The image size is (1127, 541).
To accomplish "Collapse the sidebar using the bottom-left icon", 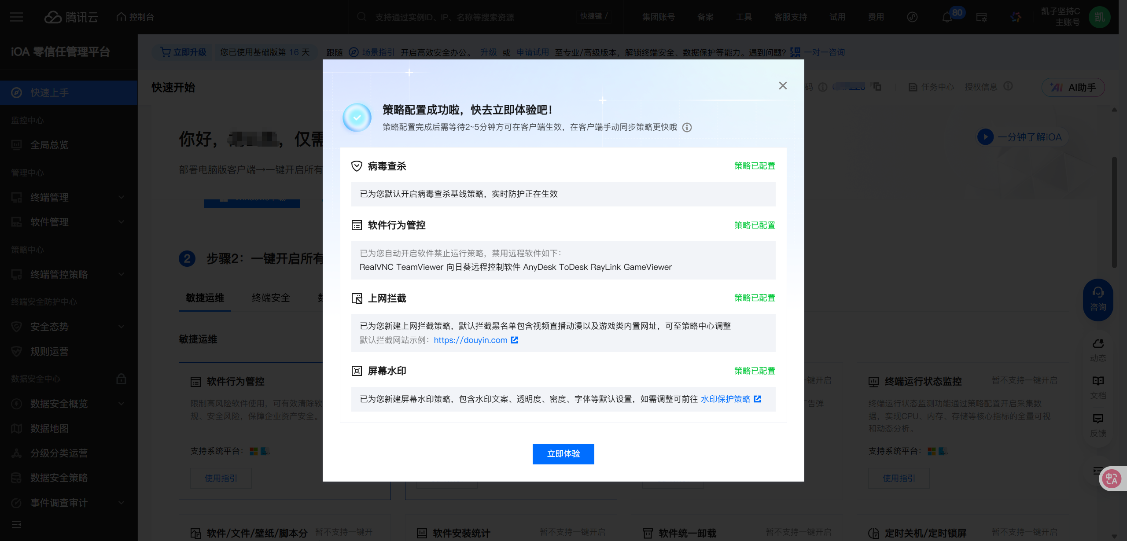I will (x=16, y=524).
